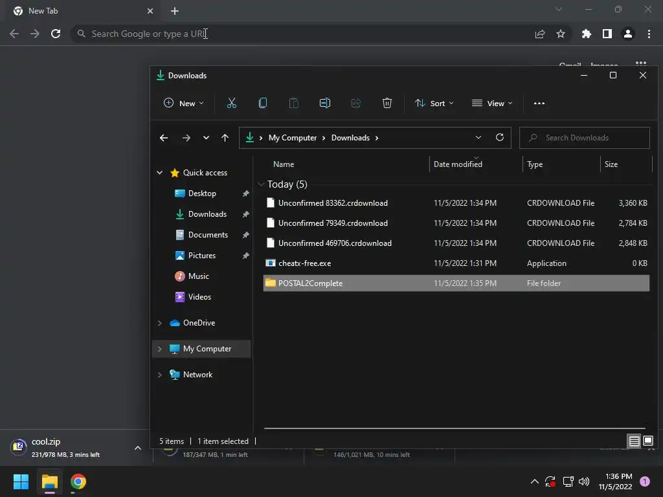Select Pictures in Quick access

pyautogui.click(x=202, y=255)
